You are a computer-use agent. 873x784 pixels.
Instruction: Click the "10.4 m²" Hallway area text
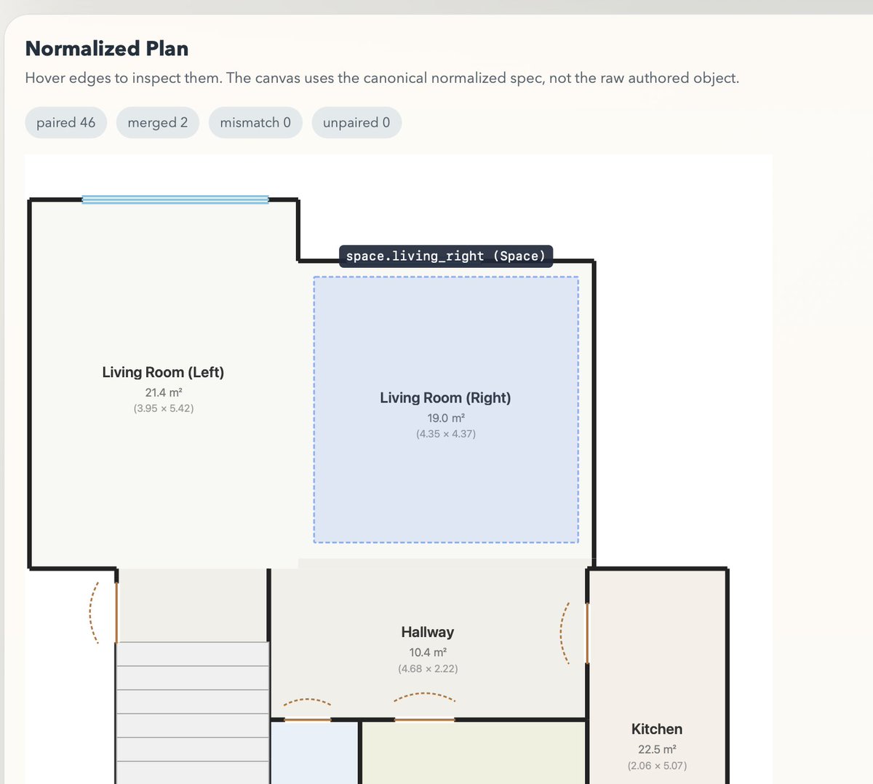(428, 652)
